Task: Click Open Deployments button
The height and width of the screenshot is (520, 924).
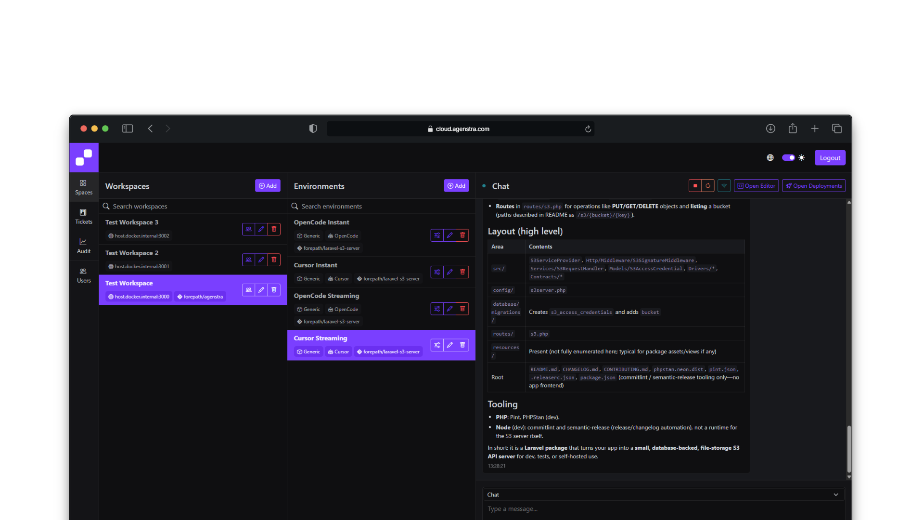Action: (x=814, y=186)
